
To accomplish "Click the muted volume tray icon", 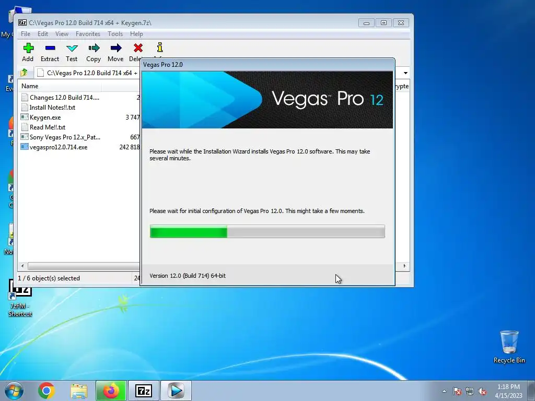I will click(482, 392).
